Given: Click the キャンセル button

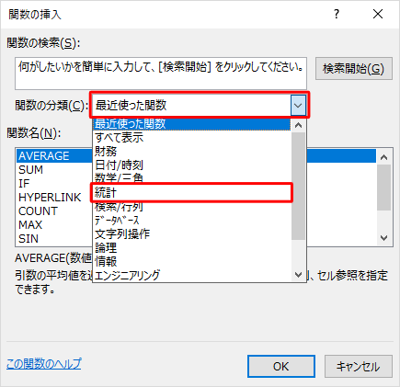Looking at the screenshot, I should pyautogui.click(x=359, y=367).
